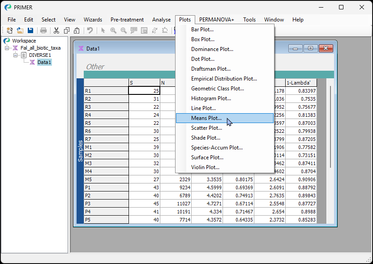Click the New workspace toolbar icon
This screenshot has width=373, height=264.
(9, 30)
